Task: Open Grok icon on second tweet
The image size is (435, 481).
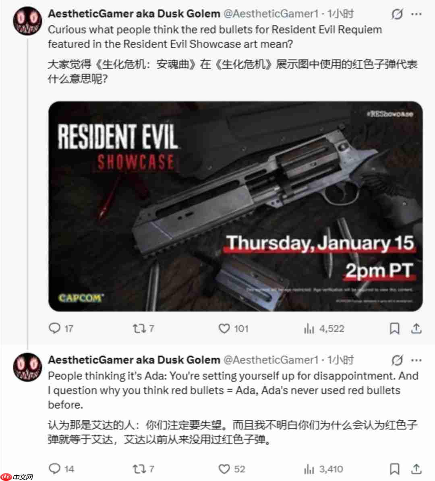Action: click(397, 360)
